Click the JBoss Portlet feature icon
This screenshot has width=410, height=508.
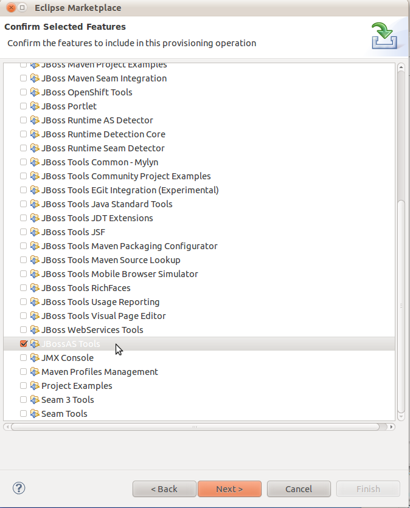(35, 106)
